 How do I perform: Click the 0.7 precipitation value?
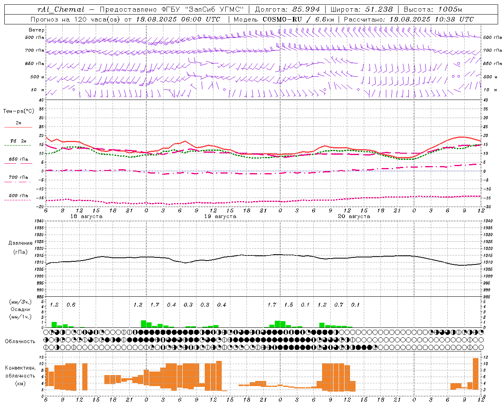[x=339, y=305]
